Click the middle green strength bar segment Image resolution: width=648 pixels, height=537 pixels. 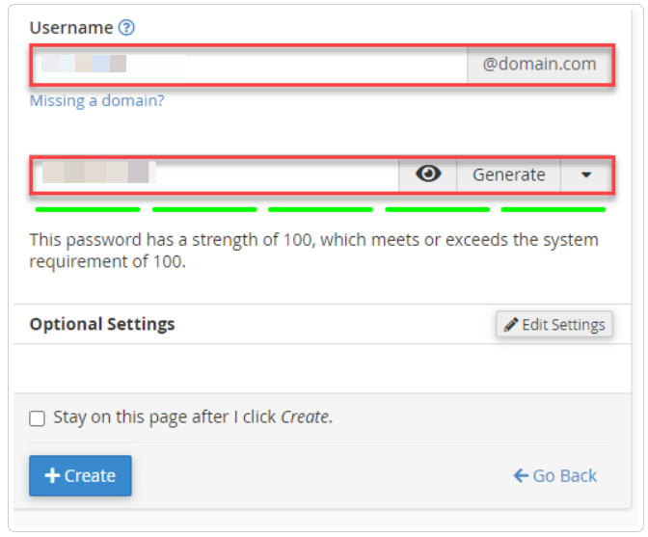pos(320,209)
